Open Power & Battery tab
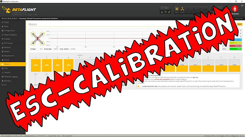The image size is (245, 137). 13,35
